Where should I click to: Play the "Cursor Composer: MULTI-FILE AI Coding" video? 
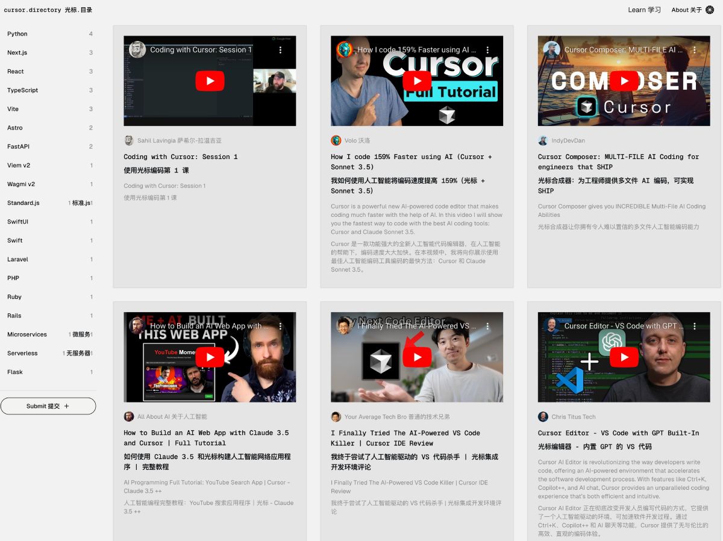click(x=624, y=81)
